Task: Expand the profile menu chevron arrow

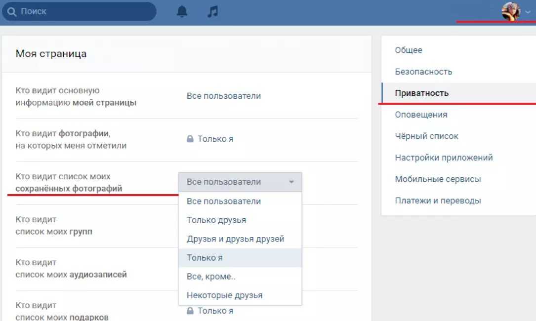Action: click(x=528, y=12)
